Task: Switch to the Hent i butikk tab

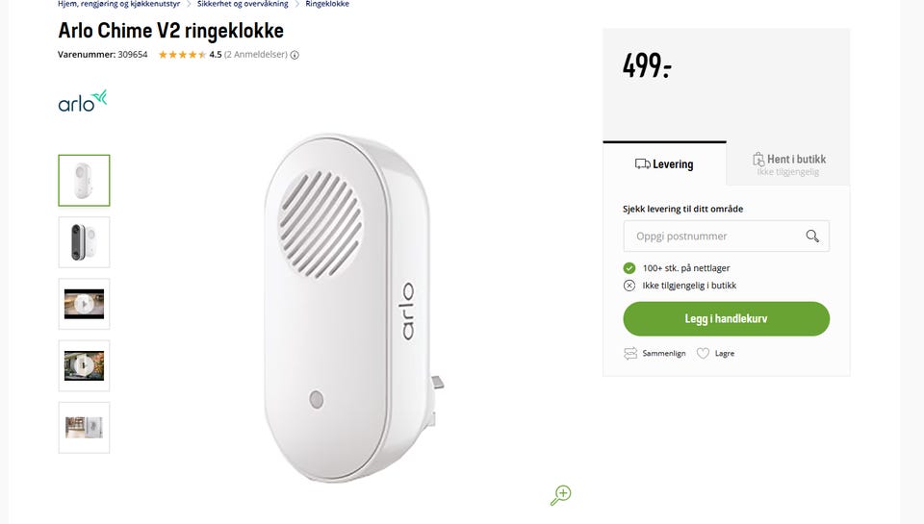Action: pyautogui.click(x=788, y=164)
